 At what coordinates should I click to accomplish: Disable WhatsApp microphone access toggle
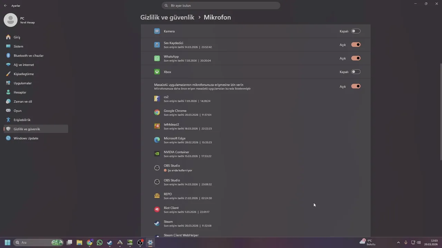pyautogui.click(x=356, y=58)
